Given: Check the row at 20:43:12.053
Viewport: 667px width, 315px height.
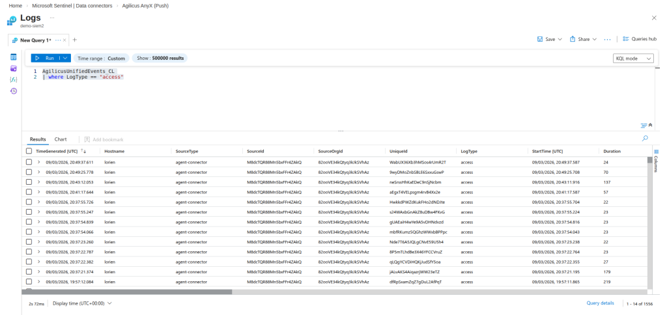Looking at the screenshot, I should tap(29, 182).
